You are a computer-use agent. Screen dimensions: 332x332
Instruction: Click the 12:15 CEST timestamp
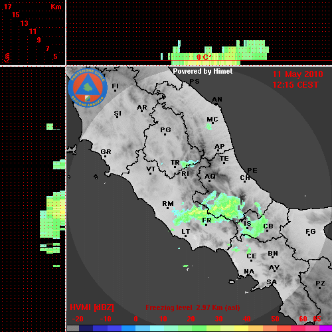click(x=295, y=85)
